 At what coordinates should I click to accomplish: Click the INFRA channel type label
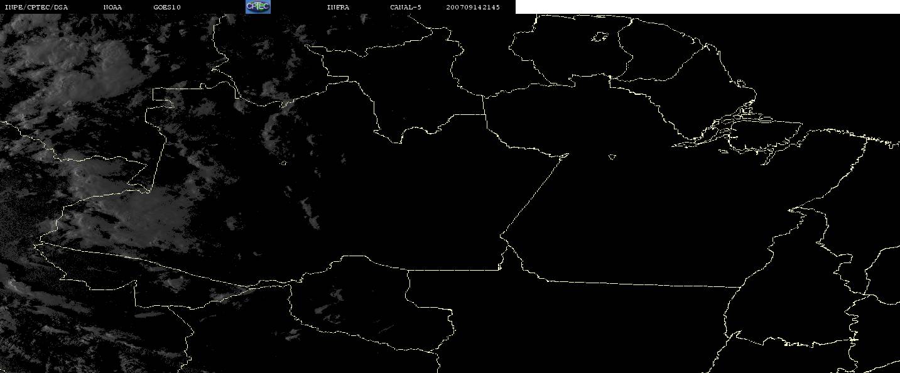click(339, 8)
